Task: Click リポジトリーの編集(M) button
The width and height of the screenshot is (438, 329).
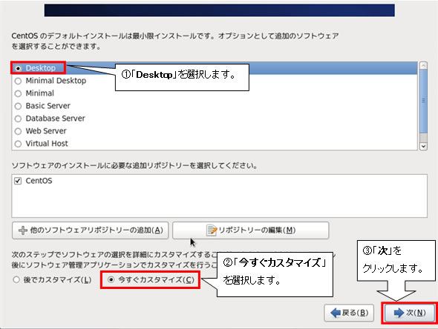Action: click(x=251, y=230)
